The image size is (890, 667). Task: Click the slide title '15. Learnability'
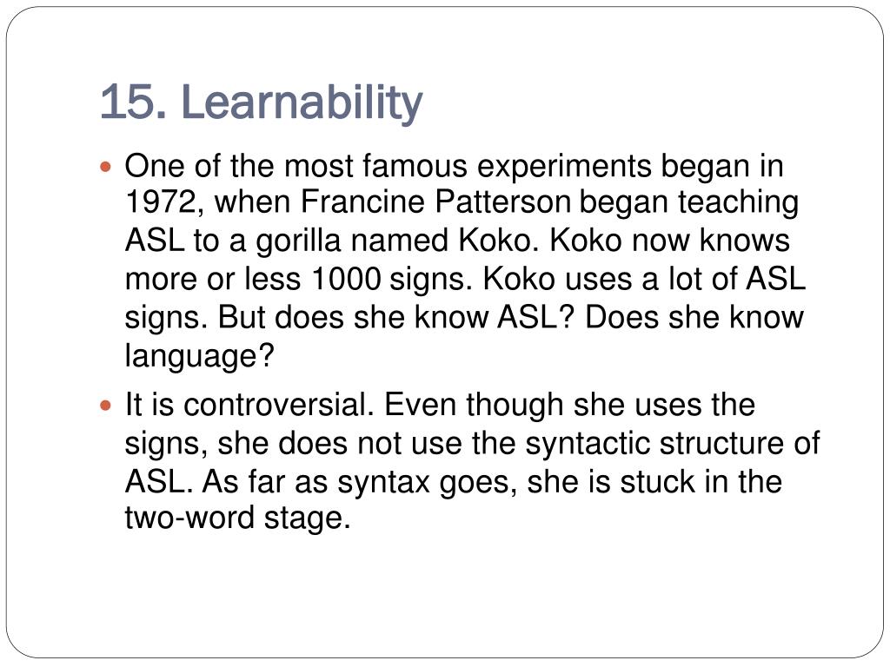pyautogui.click(x=261, y=102)
